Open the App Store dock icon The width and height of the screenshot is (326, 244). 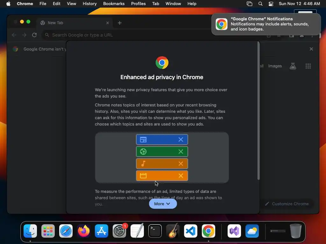coord(102,231)
